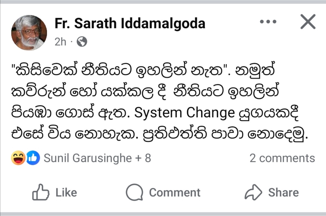Click the Share arrow icon
Image resolution: width=326 pixels, height=216 pixels.
point(254,192)
